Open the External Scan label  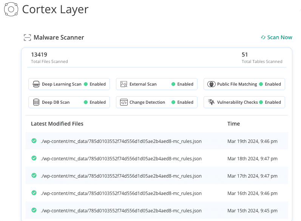pyautogui.click(x=143, y=84)
